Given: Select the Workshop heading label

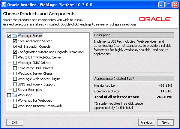Looking at the screenshot, I should 25,95.
